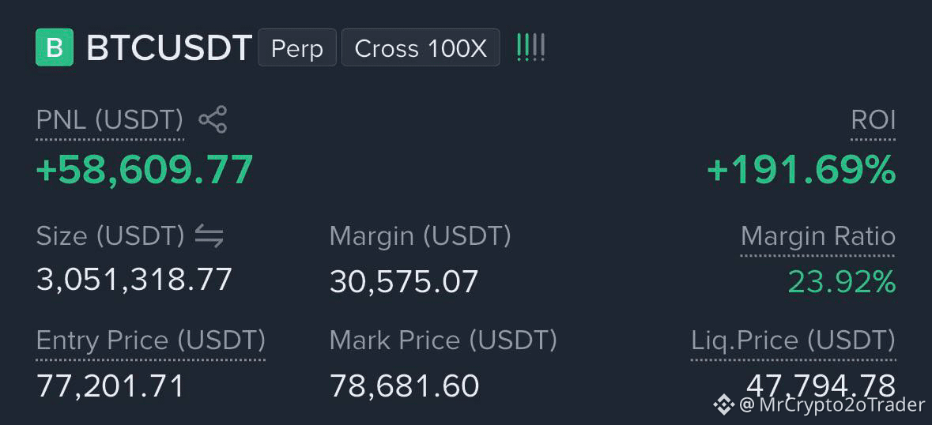Click the +58,609.77 PNL value

click(x=145, y=170)
